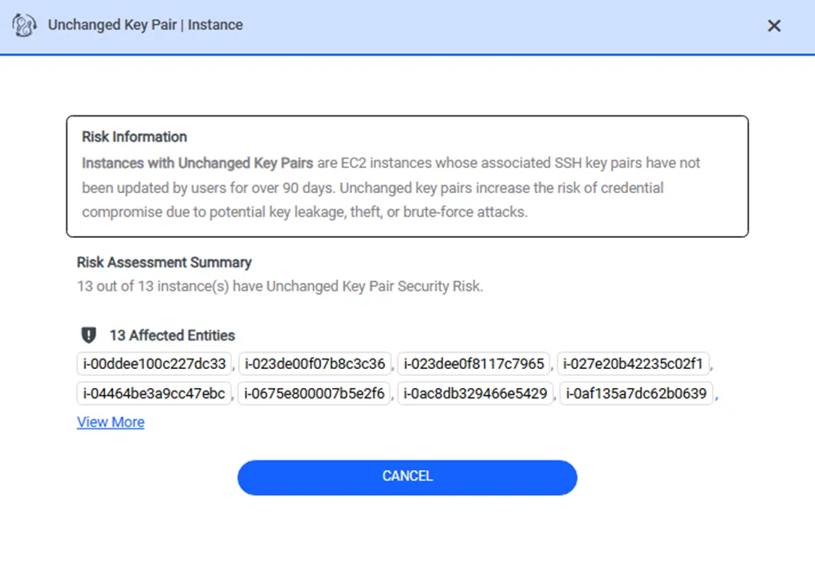The width and height of the screenshot is (815, 588).
Task: Click the 13 Affected Entities label
Action: (172, 335)
